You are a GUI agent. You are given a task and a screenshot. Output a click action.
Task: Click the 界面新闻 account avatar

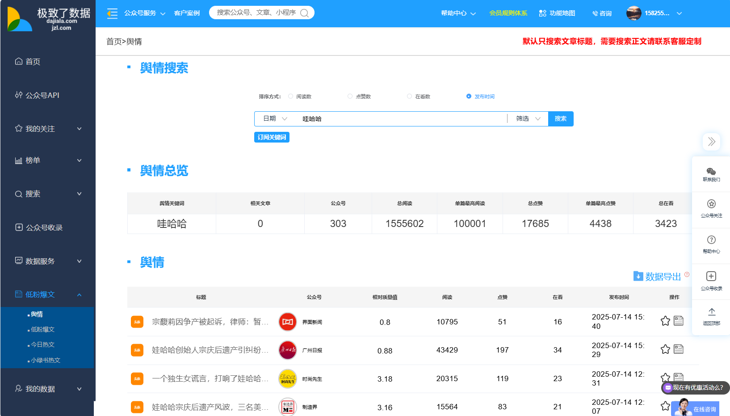pos(288,322)
